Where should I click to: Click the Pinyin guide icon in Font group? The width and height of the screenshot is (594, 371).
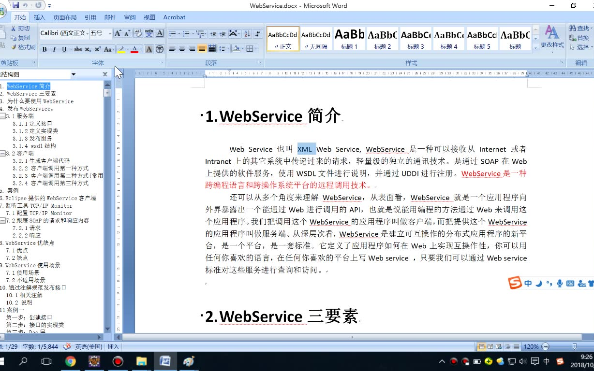tap(149, 33)
